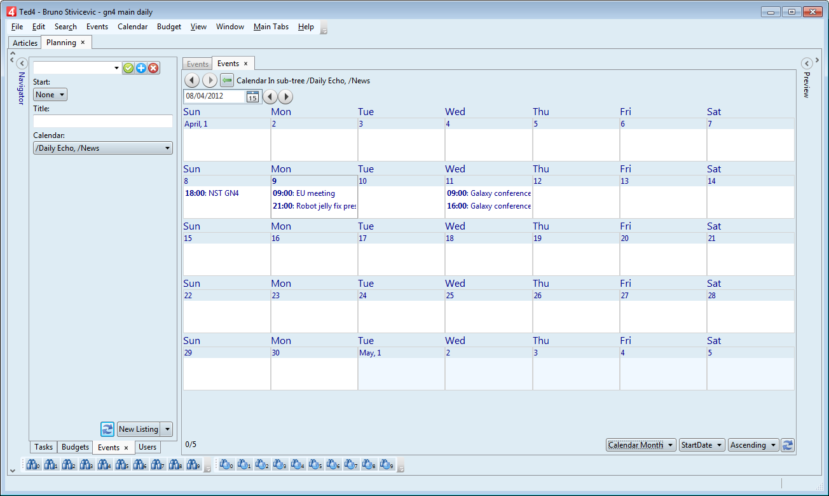Switch to the Budgets bottom tab
829x496 pixels.
75,448
